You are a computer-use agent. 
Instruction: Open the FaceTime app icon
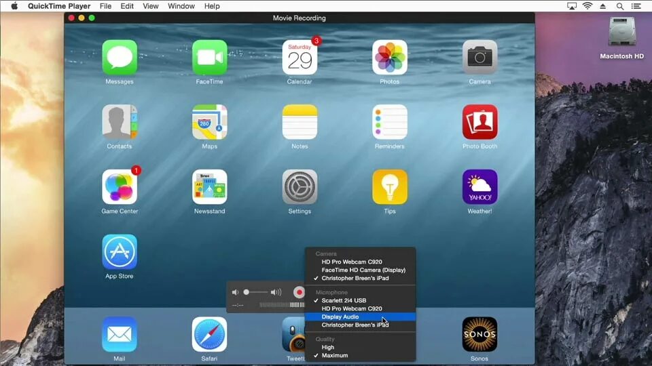coord(210,57)
